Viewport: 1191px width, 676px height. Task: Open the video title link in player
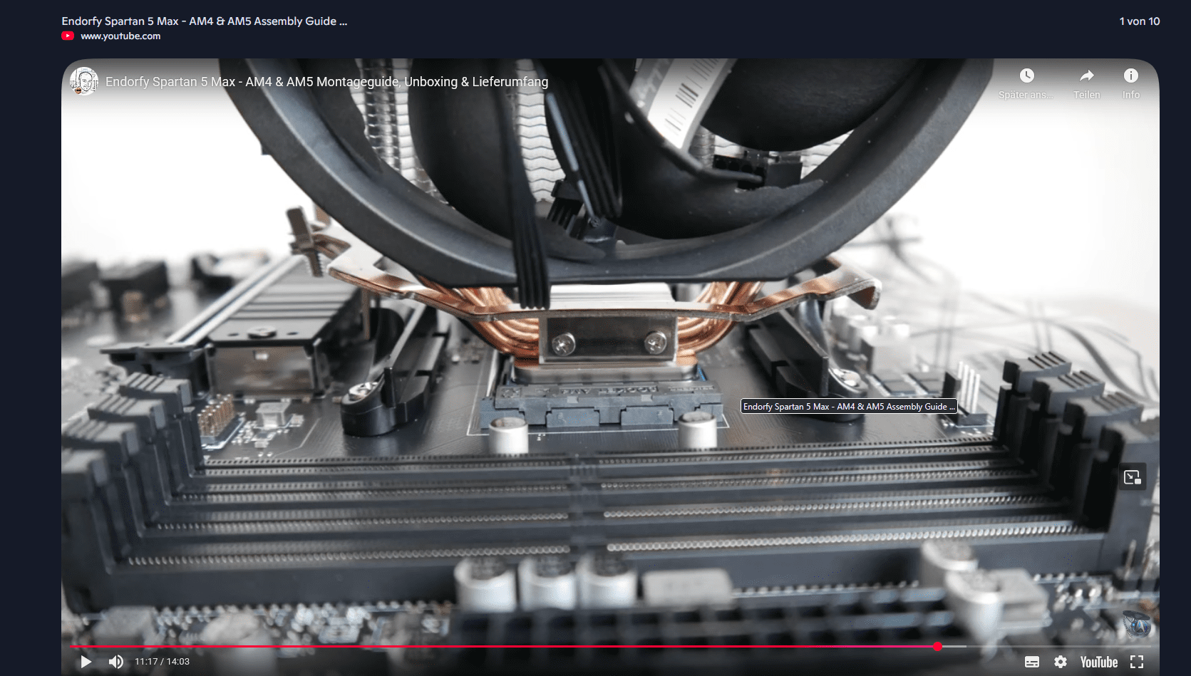point(326,82)
